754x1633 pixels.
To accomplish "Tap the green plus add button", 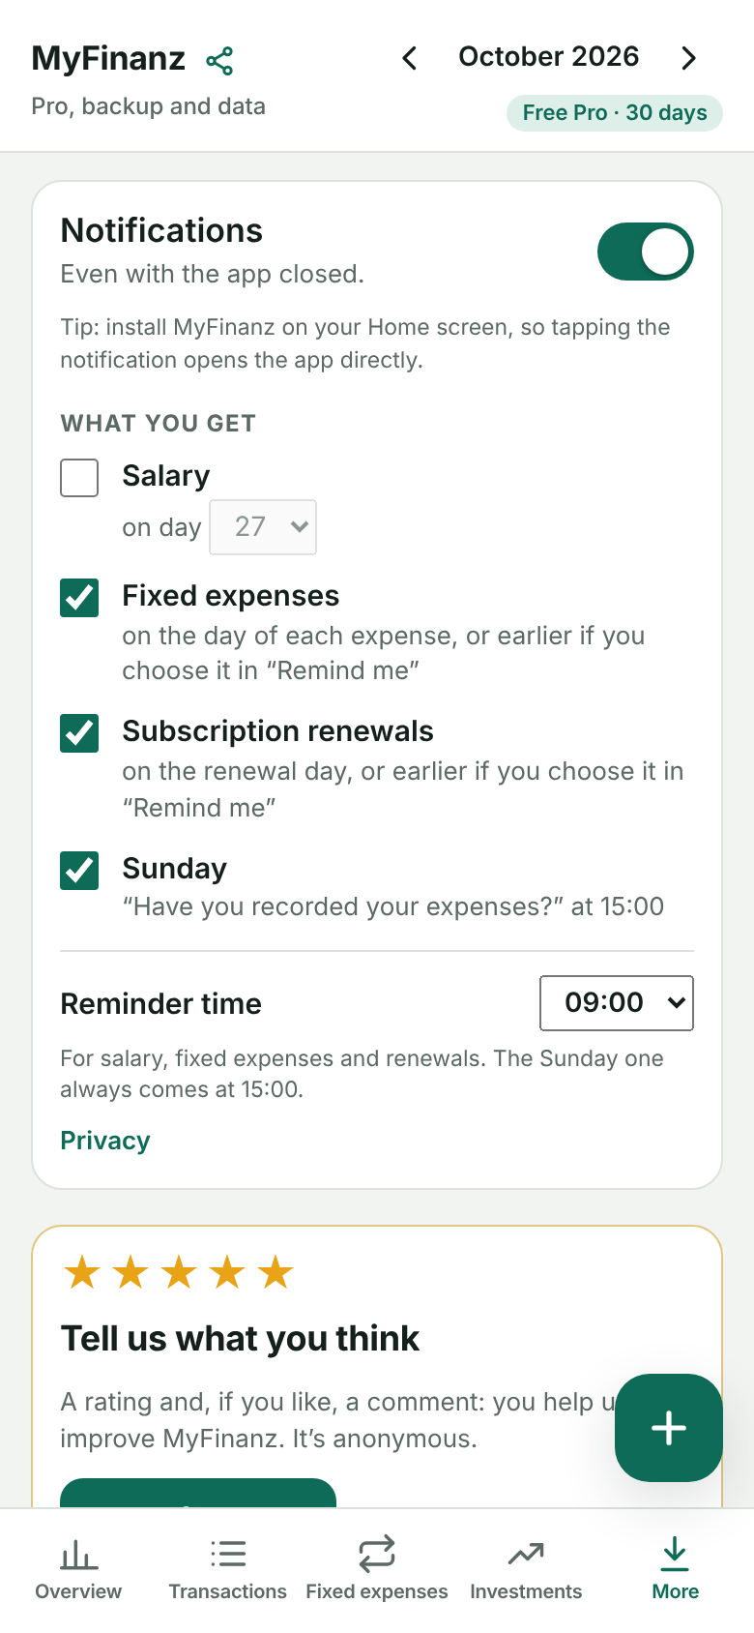I will point(669,1428).
